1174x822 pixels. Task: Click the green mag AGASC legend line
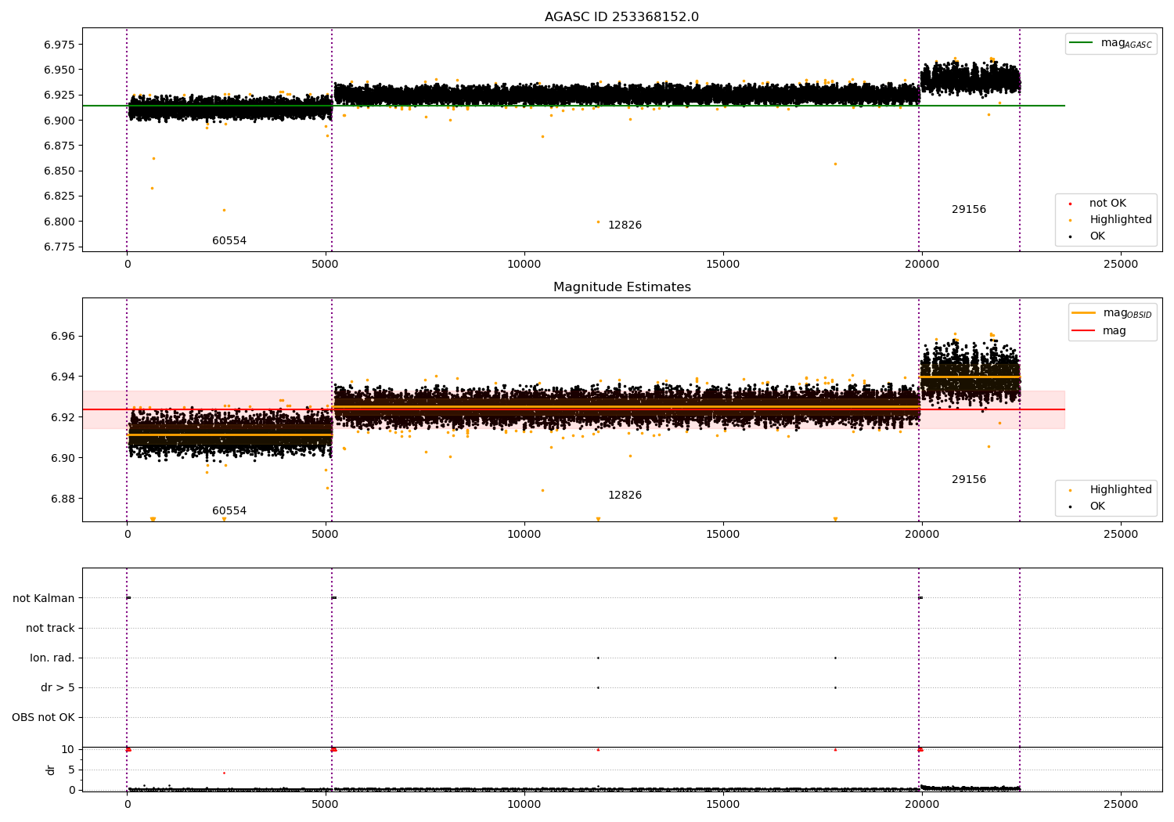coord(1082,43)
